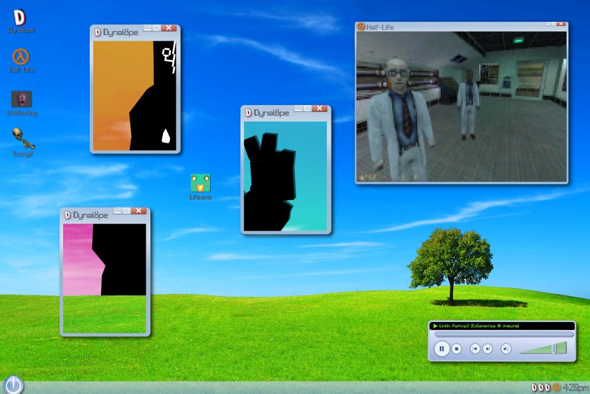Click the teal Dynalope window title icon
The width and height of the screenshot is (590, 394).
pyautogui.click(x=248, y=113)
